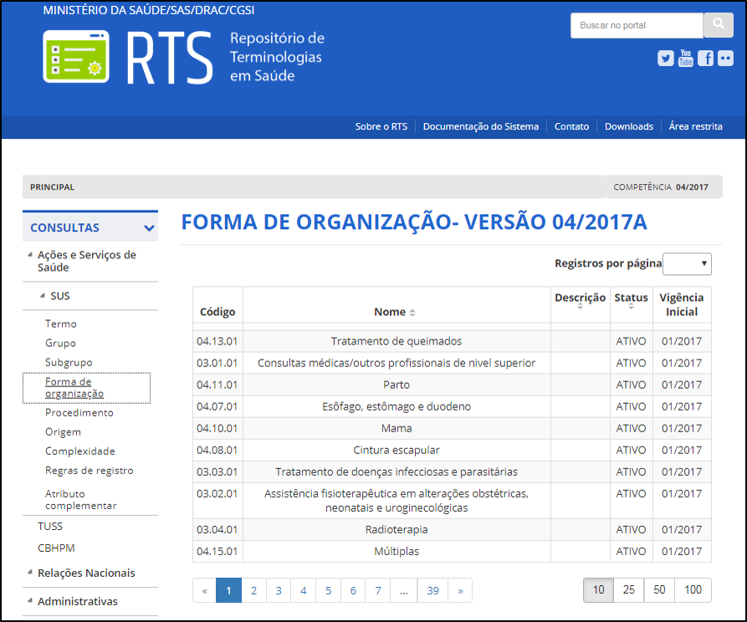This screenshot has height=622, width=747.
Task: Show 25 records per page
Action: pyautogui.click(x=628, y=590)
